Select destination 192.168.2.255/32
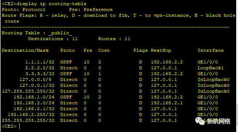This screenshot has height=132, width=238. pos(31,114)
